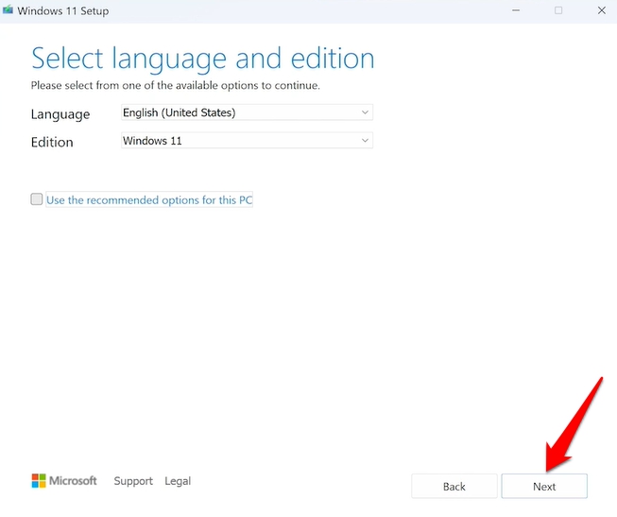617x517 pixels.
Task: Close the Windows 11 Setup window
Action: 601,10
